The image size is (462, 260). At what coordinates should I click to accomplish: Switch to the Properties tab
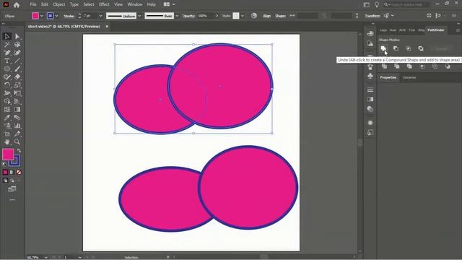tap(388, 77)
